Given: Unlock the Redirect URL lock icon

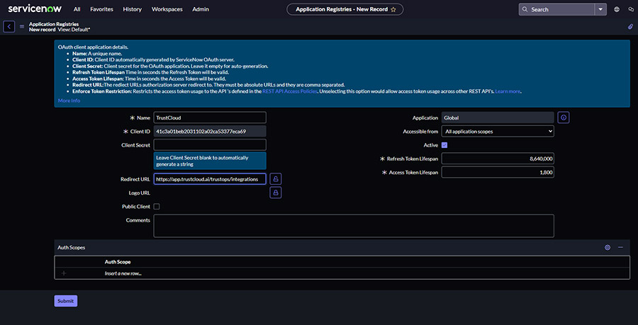Looking at the screenshot, I should pyautogui.click(x=276, y=178).
